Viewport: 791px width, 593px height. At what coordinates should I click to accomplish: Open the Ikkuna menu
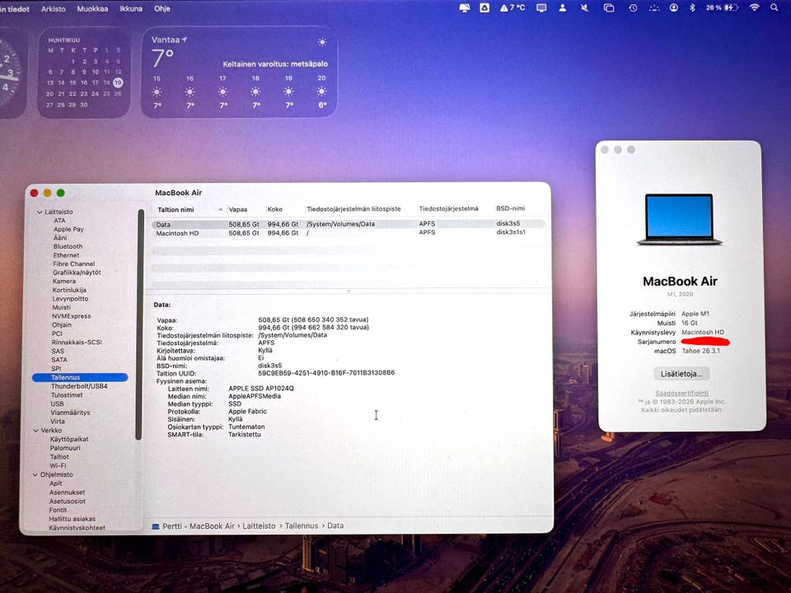[x=131, y=8]
